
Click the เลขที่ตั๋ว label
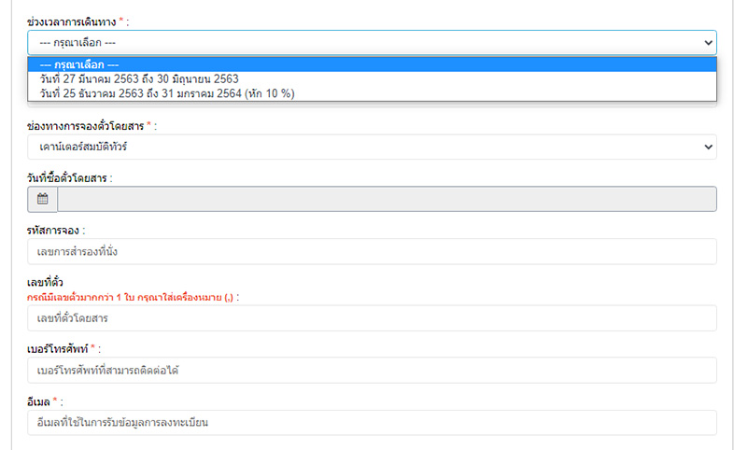45,282
